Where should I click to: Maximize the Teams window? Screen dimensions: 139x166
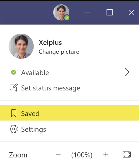point(110,12)
